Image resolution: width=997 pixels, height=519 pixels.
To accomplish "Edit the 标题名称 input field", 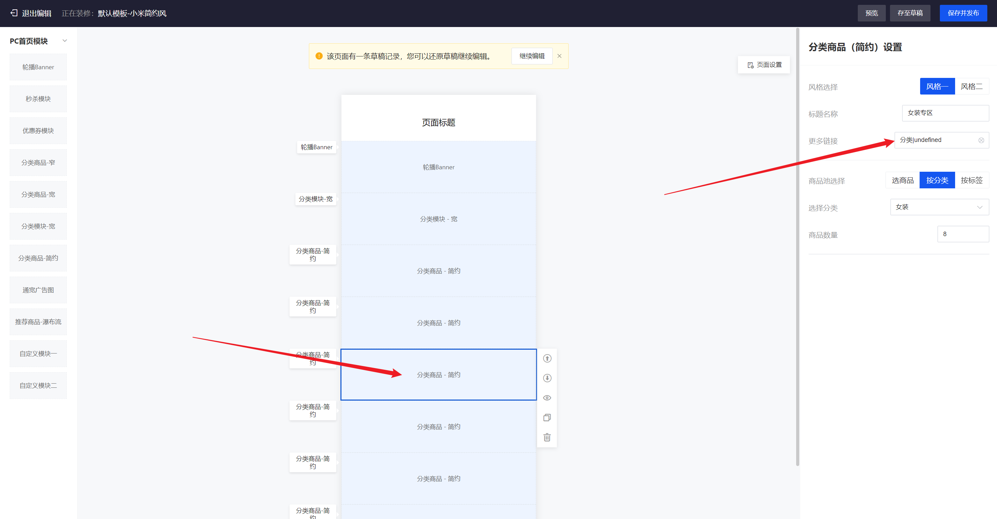I will click(x=945, y=113).
